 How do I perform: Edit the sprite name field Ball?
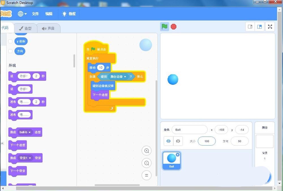click(190, 130)
